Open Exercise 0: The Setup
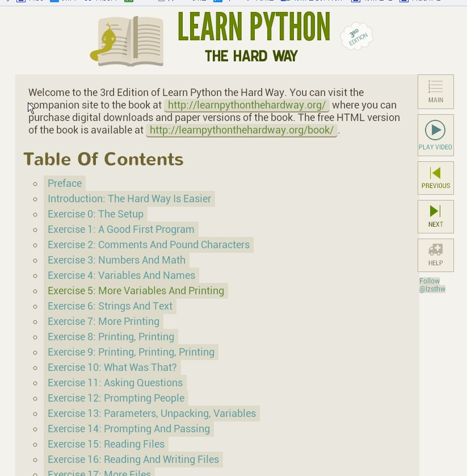 point(95,214)
